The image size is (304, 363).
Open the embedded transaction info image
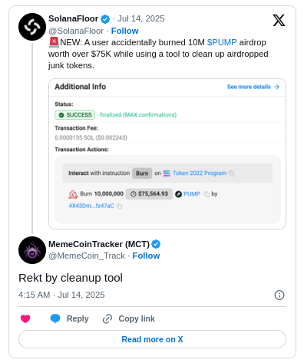(167, 153)
